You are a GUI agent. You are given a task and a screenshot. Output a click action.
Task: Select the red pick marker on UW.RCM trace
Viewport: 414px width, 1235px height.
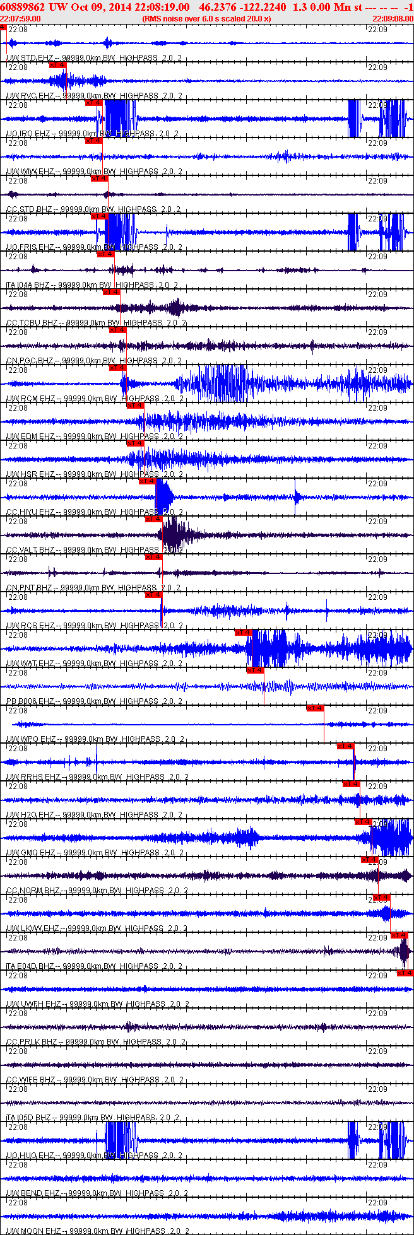pyautogui.click(x=118, y=368)
